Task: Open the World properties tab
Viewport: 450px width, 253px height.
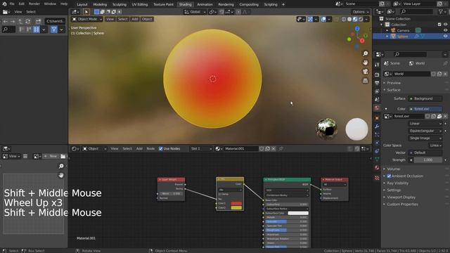Action: click(377, 108)
